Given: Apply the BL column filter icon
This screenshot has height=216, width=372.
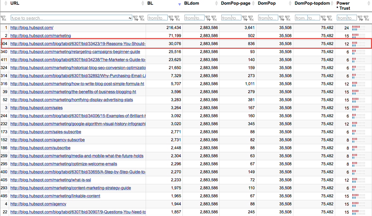Looking at the screenshot, I should tap(171, 18).
